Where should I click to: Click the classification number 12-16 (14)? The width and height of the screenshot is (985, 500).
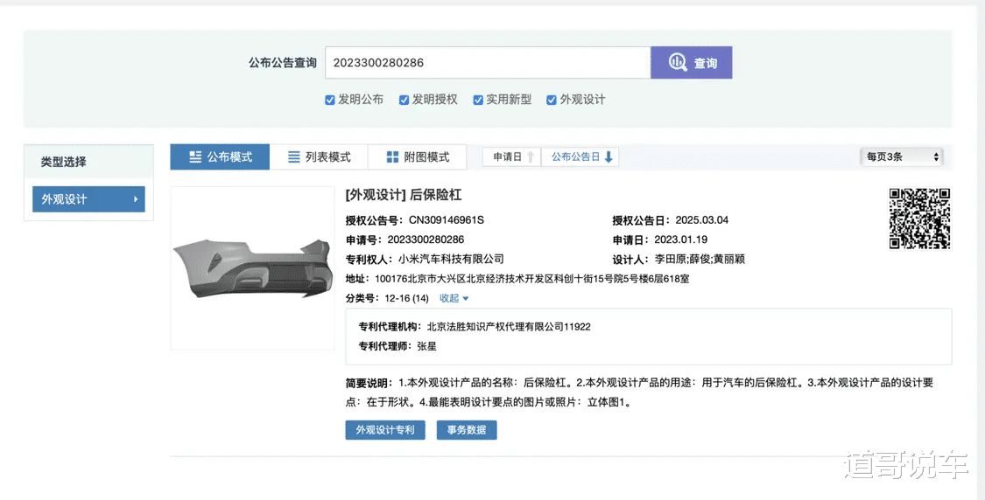(406, 298)
